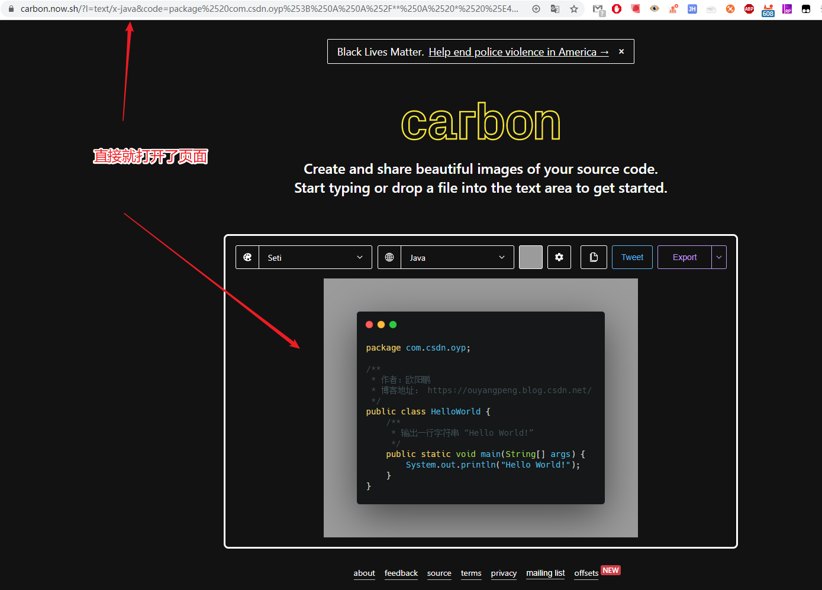Open the terms footer link
Viewport: 822px width, 590px height.
pyautogui.click(x=471, y=573)
